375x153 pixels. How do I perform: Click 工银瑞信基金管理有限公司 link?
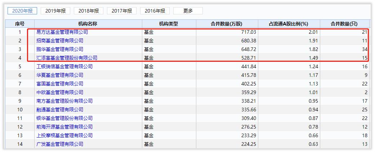coord(64,66)
